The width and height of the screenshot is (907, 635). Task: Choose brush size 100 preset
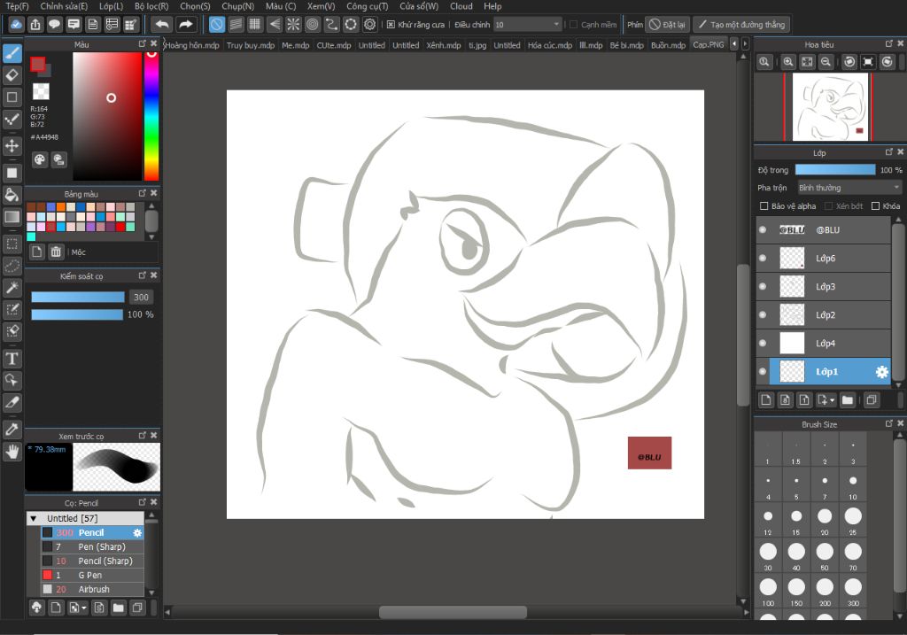768,591
